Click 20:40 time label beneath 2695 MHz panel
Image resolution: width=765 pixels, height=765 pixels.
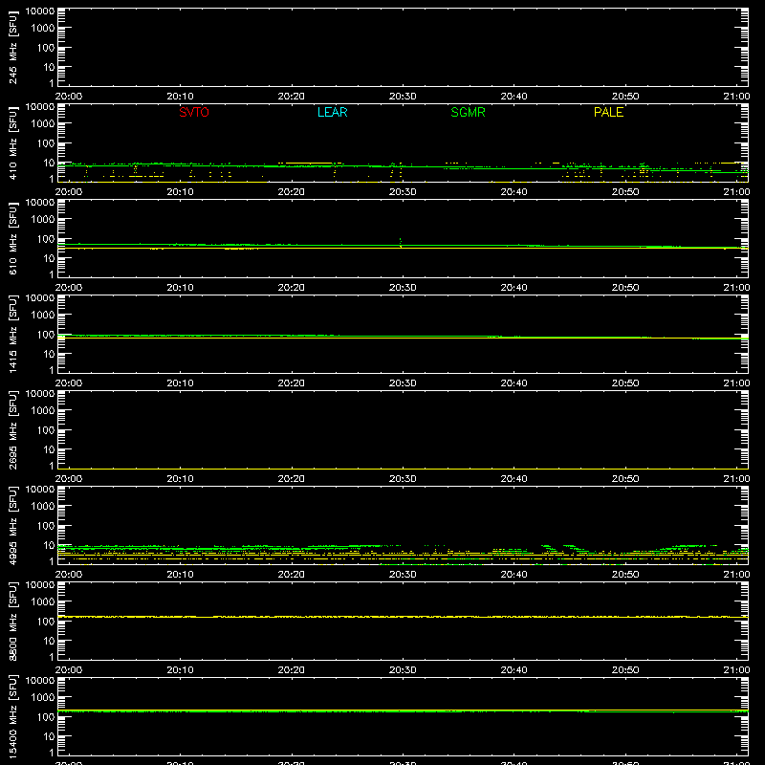click(x=514, y=479)
